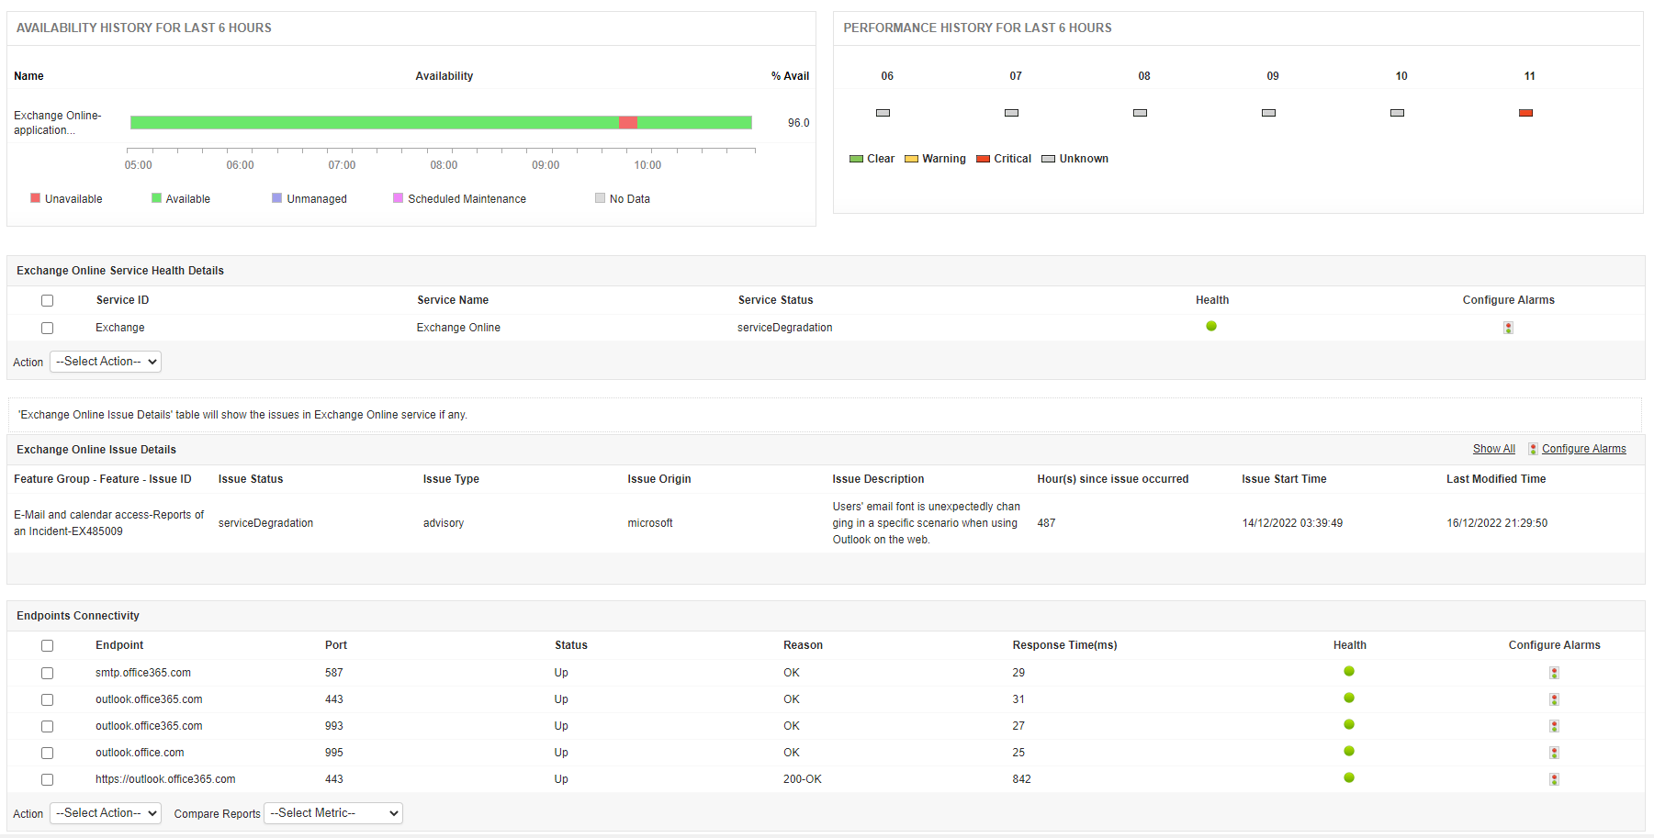Open Configure Alarms link in Exchange Online Issue Details
Screen dimensions: 1654x838
pyautogui.click(x=1584, y=449)
